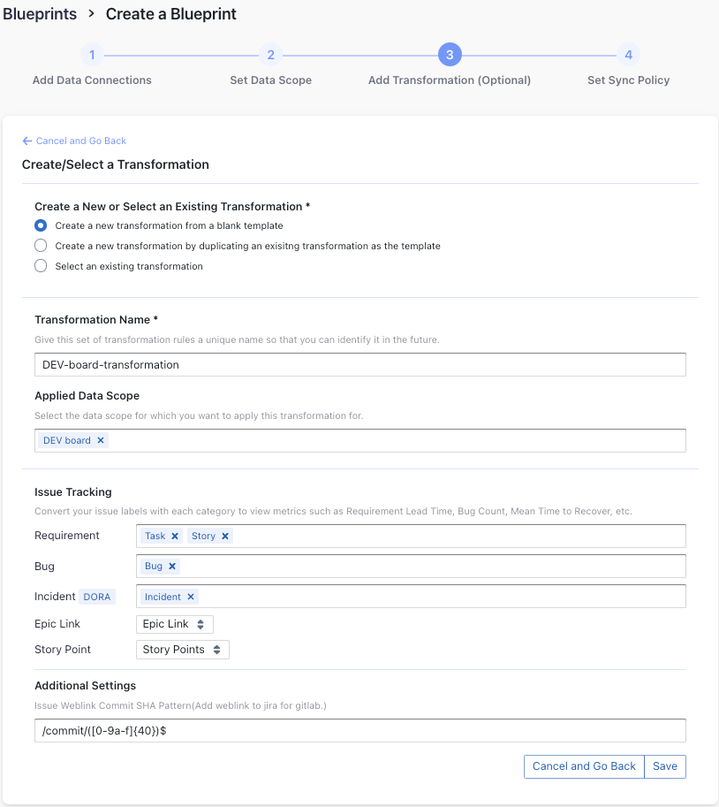Click step 1 circle Add Data Connections
Screen dimensions: 719x807
click(92, 55)
